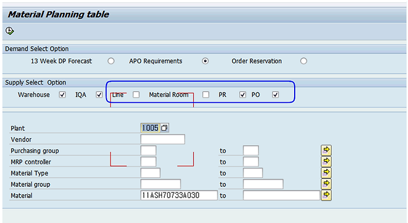Viewport: 408px width, 223px height.
Task: Click Material Type to field
Action: click(x=253, y=173)
